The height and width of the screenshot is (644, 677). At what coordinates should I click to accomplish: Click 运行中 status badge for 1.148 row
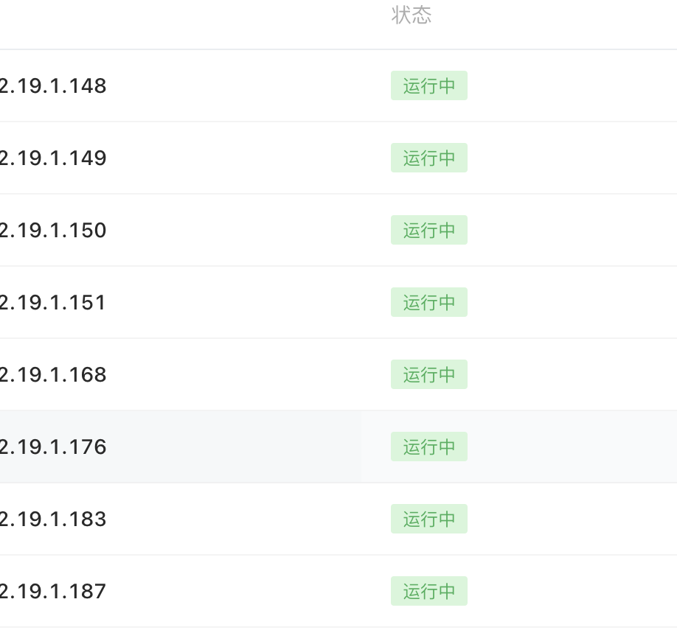point(428,86)
